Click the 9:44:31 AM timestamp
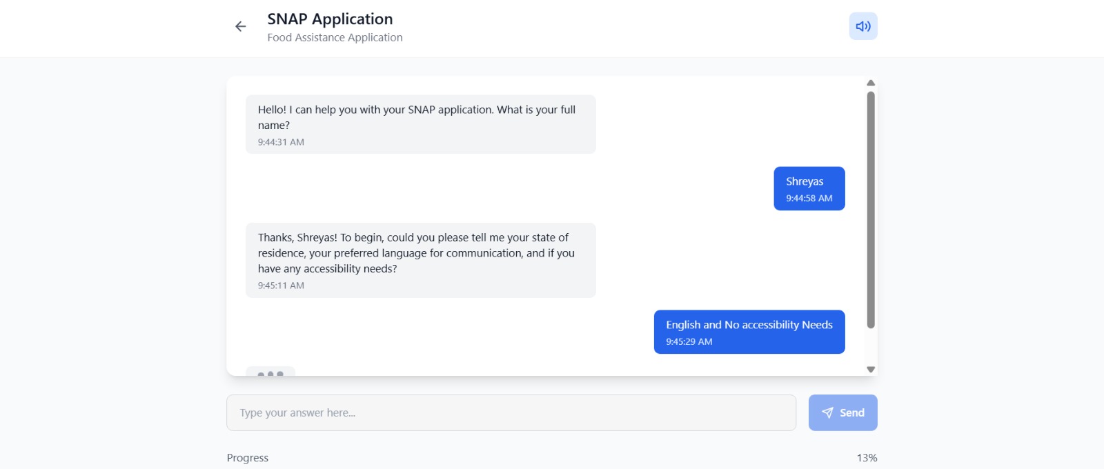This screenshot has height=469, width=1104. tap(281, 142)
